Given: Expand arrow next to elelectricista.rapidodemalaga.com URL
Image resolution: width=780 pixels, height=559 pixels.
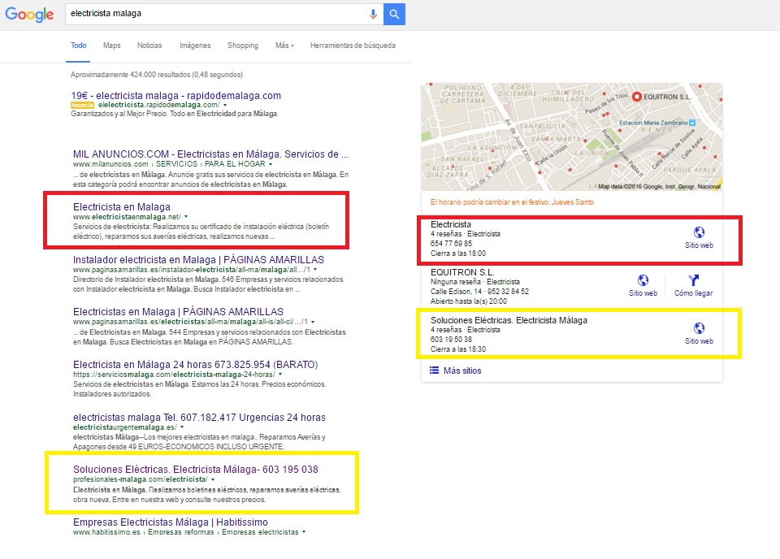Looking at the screenshot, I should pyautogui.click(x=225, y=105).
